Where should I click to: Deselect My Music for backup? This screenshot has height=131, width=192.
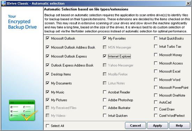click(47, 92)
